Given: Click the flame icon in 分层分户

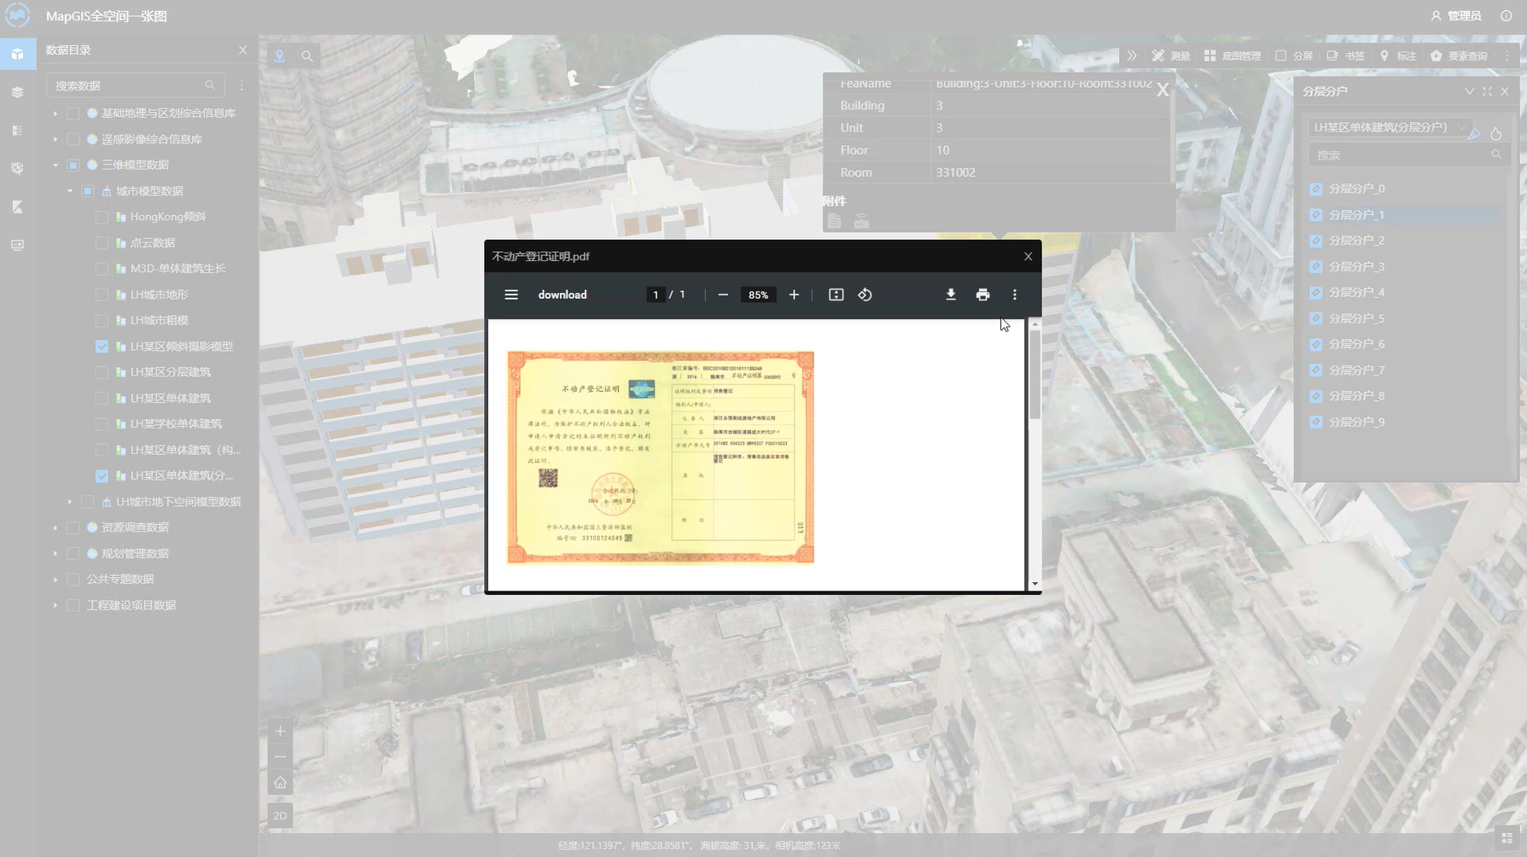Looking at the screenshot, I should 1496,134.
